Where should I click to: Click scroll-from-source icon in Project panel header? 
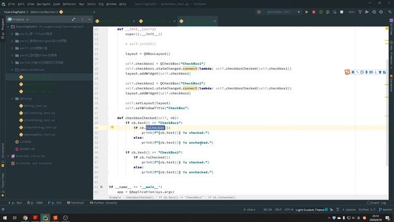click(73, 19)
